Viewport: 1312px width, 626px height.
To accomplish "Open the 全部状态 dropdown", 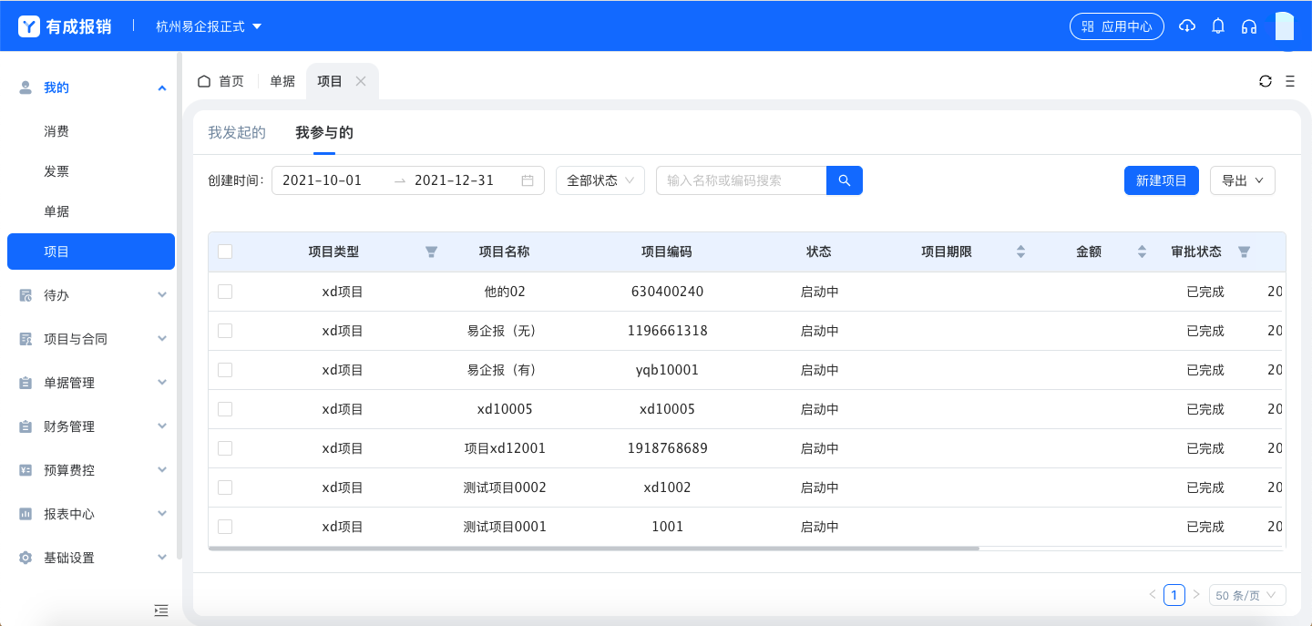I will click(x=600, y=180).
